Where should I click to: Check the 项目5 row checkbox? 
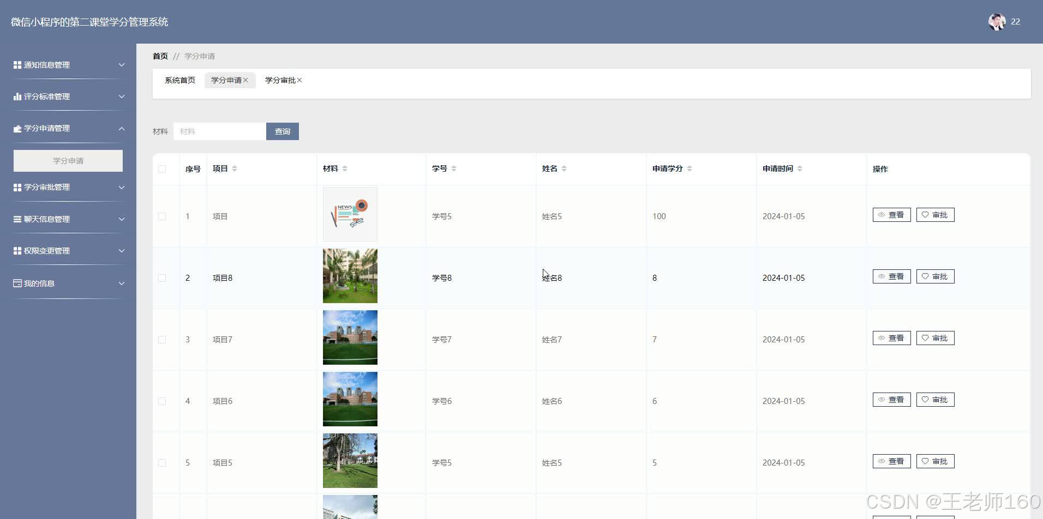coord(162,463)
